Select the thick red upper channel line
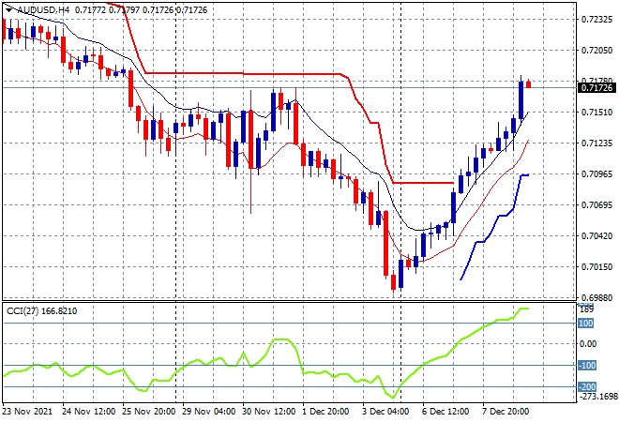 (244, 73)
